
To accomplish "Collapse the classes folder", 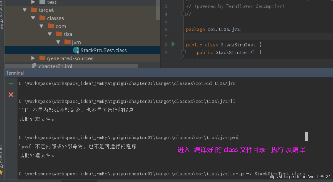I will 33,18.
